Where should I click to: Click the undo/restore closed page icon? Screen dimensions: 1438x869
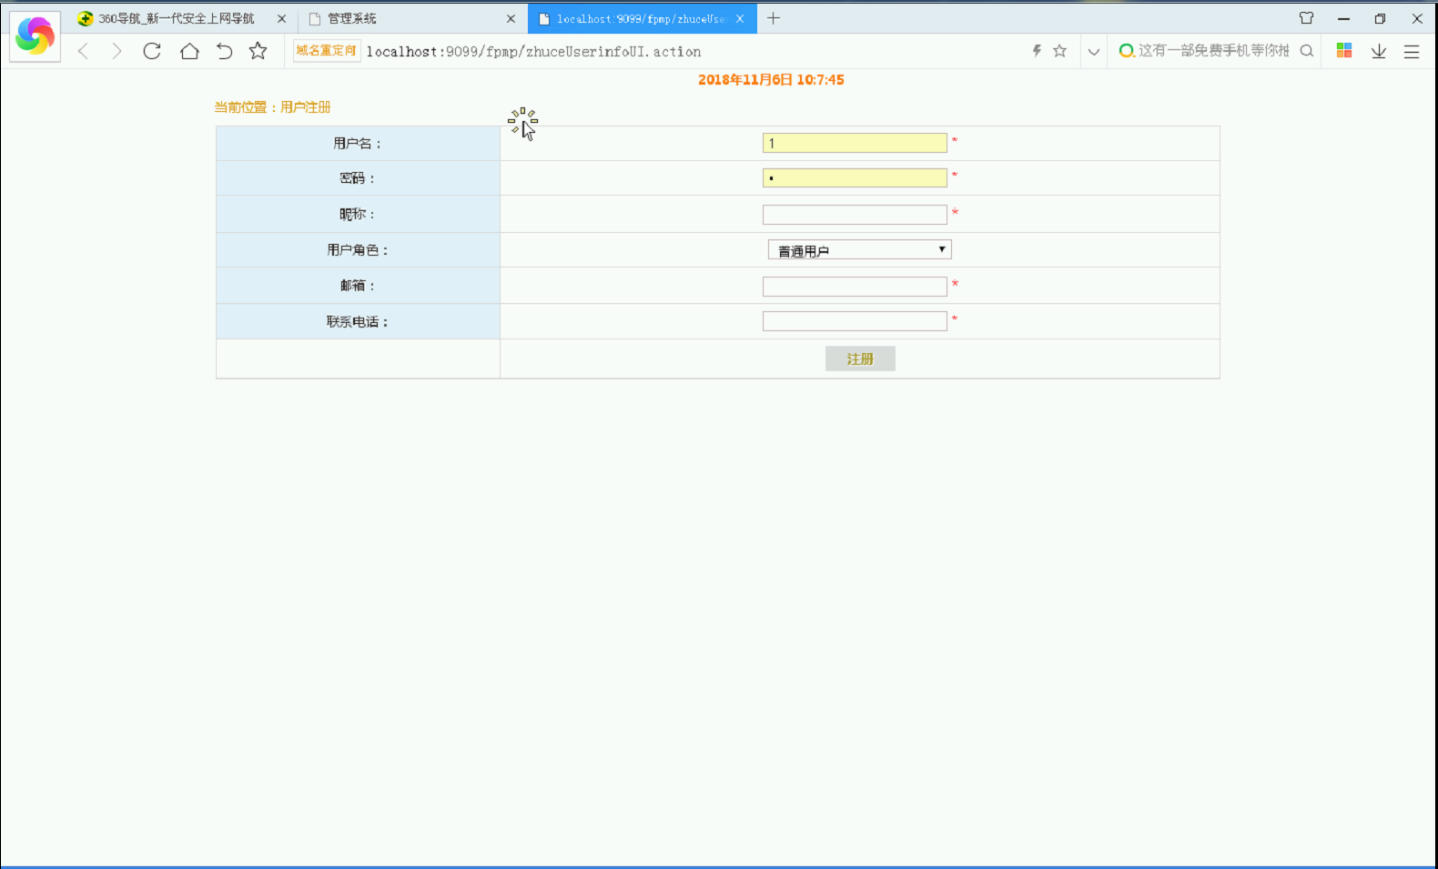click(x=224, y=51)
